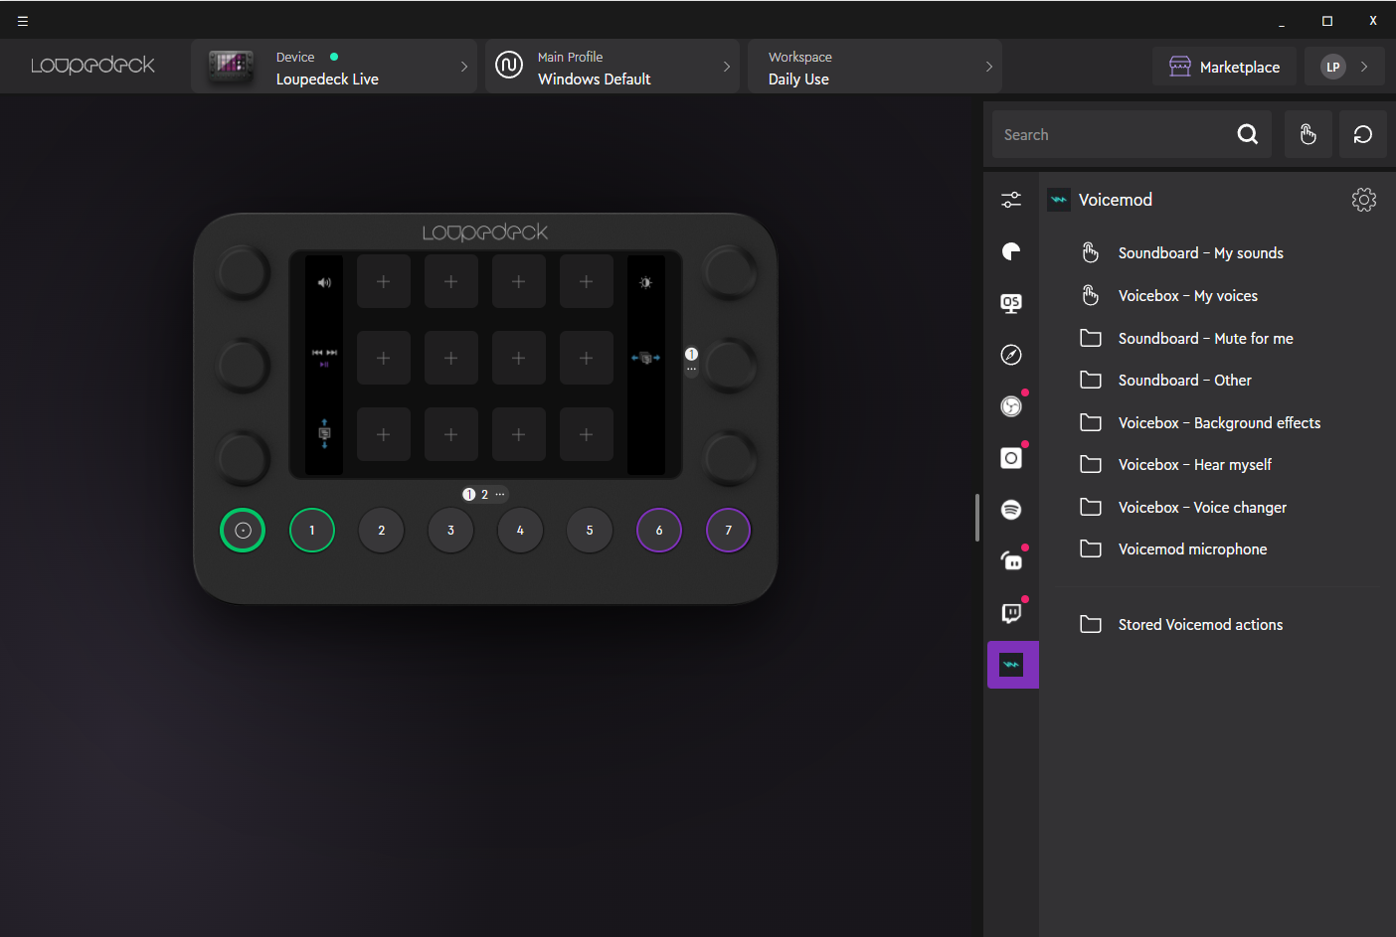
Task: Select purple round button 7
Action: (x=729, y=531)
